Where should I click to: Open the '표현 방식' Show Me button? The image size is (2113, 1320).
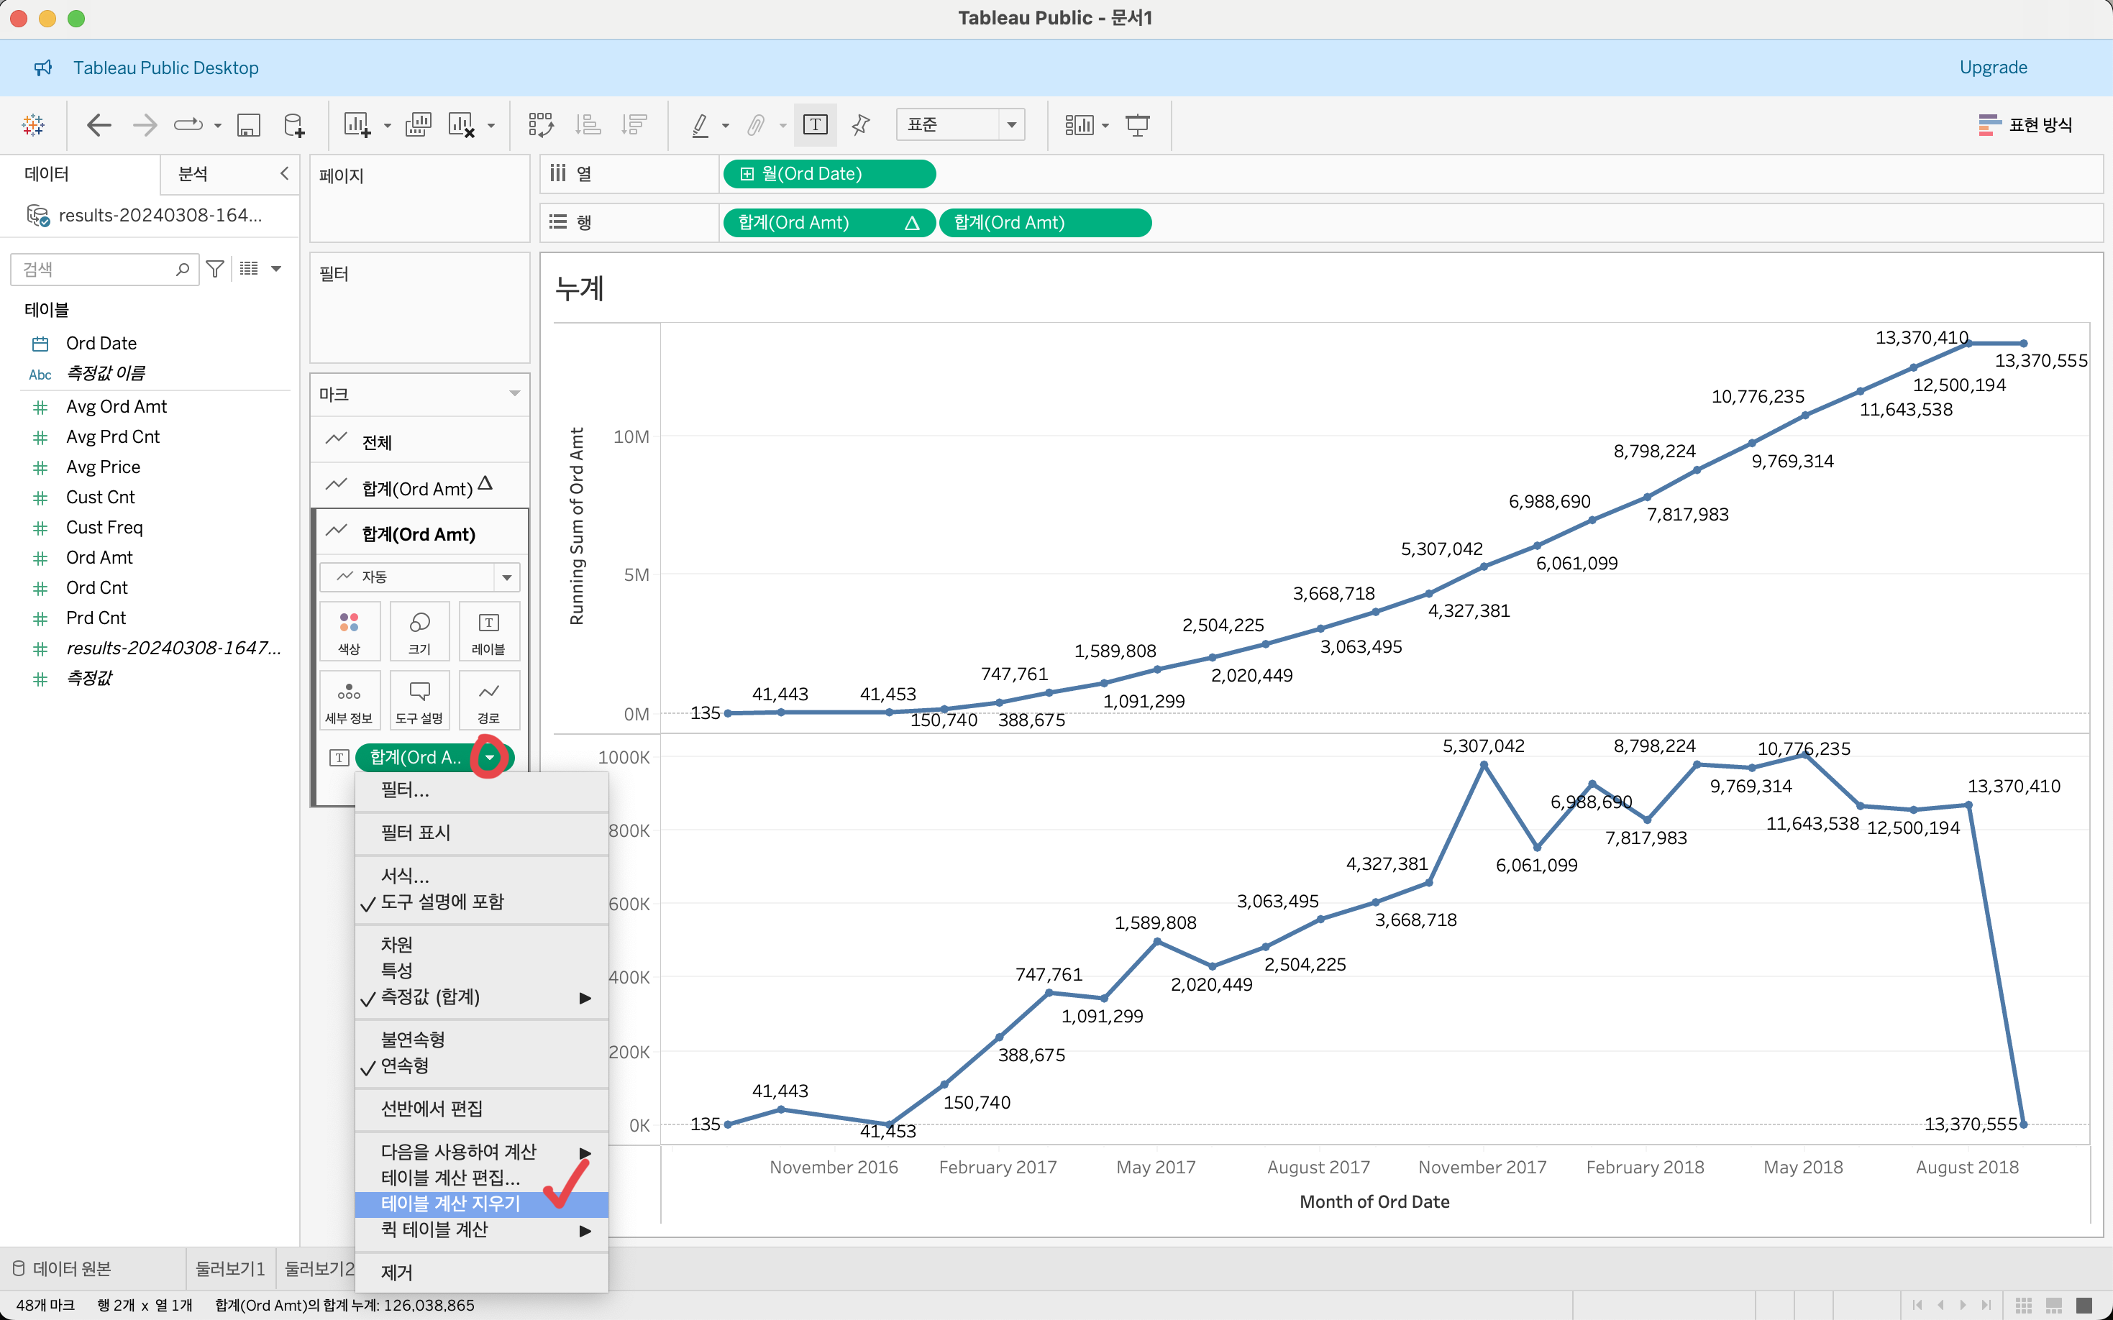click(2025, 125)
